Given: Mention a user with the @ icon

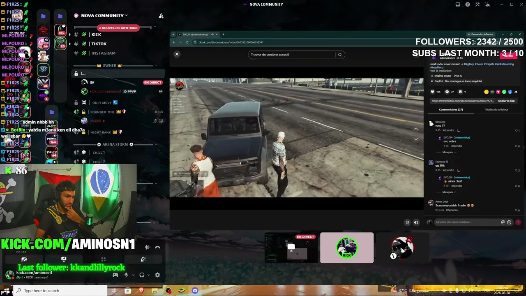Looking at the screenshot, I should 503,222.
